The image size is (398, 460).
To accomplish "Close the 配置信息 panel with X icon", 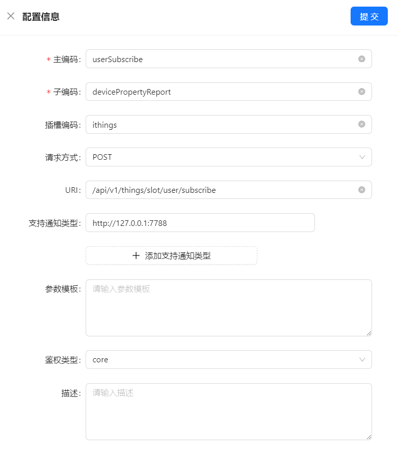I will (11, 16).
